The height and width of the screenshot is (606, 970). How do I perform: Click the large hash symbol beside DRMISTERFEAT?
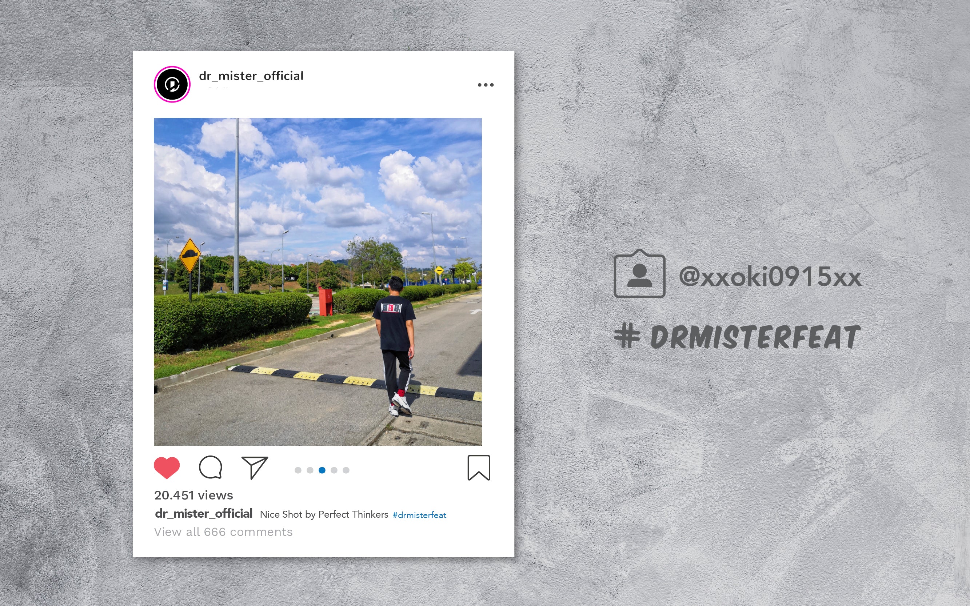click(x=627, y=337)
